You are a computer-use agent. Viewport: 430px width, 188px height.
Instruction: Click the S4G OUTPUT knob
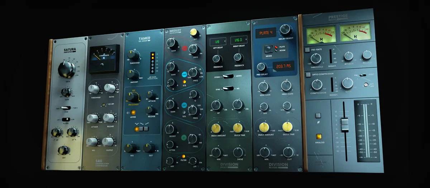(108, 142)
